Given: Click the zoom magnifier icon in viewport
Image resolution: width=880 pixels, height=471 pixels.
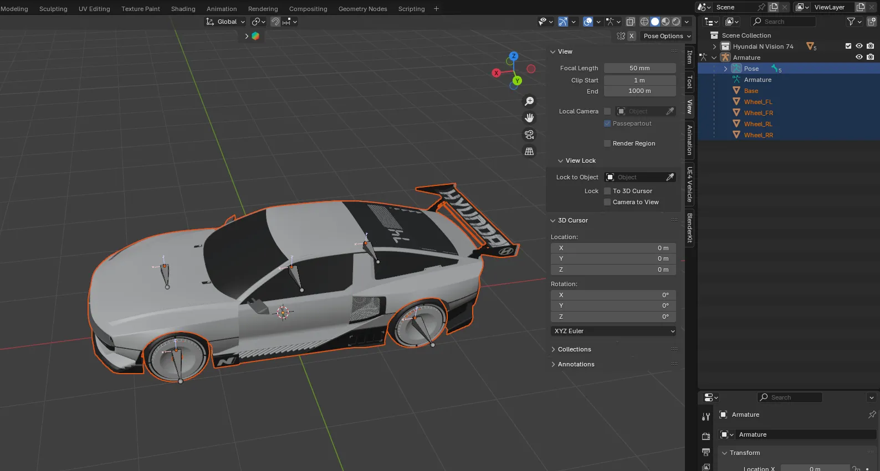Looking at the screenshot, I should click(x=529, y=101).
